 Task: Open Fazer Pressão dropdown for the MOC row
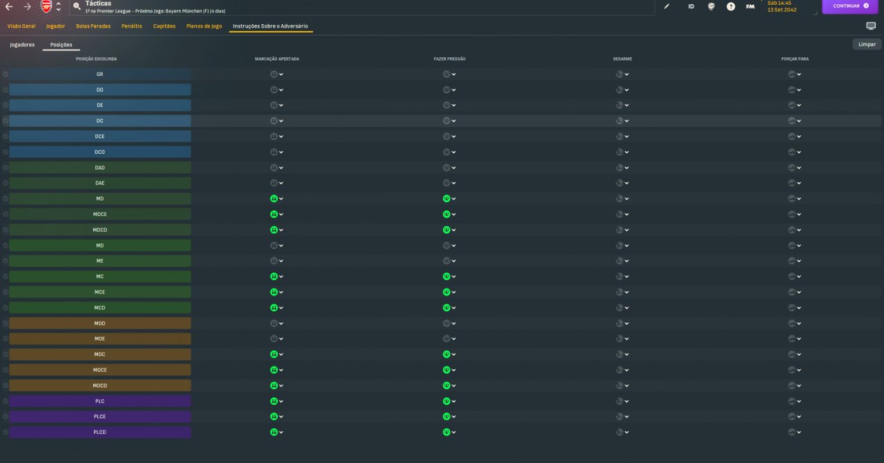pos(449,355)
